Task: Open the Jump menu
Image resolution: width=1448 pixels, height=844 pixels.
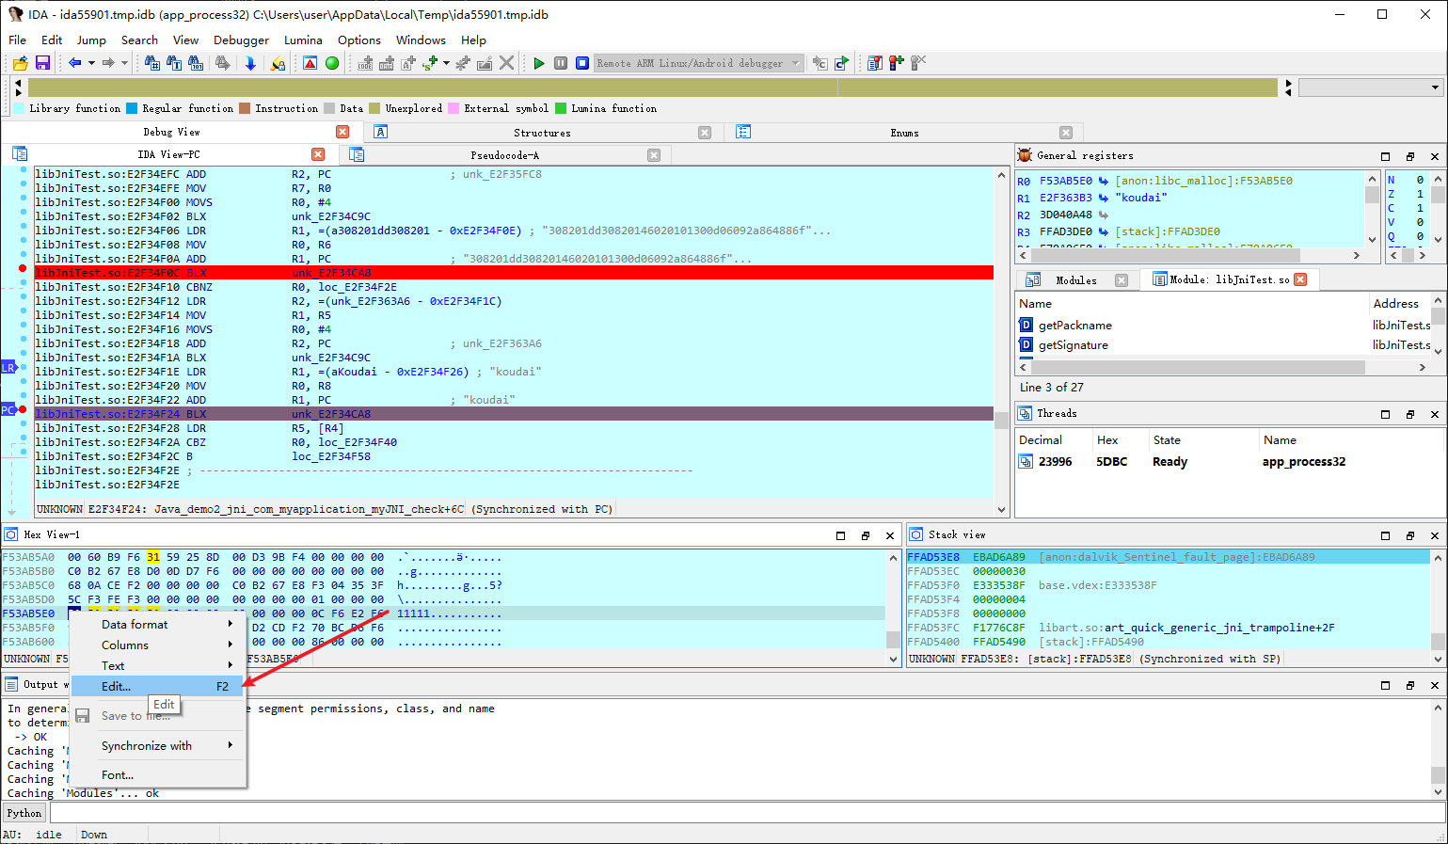Action: (91, 40)
